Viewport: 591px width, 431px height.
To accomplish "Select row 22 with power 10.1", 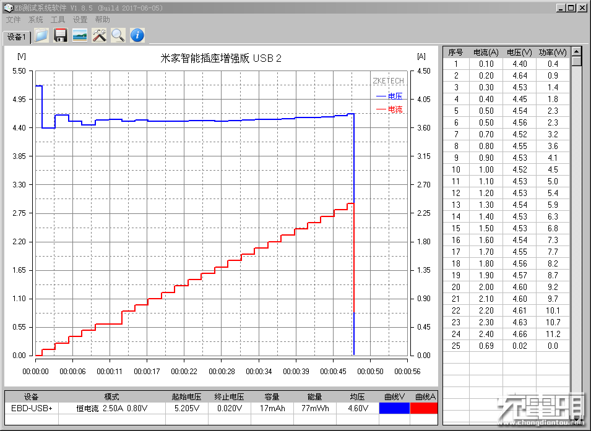I will pyautogui.click(x=506, y=310).
